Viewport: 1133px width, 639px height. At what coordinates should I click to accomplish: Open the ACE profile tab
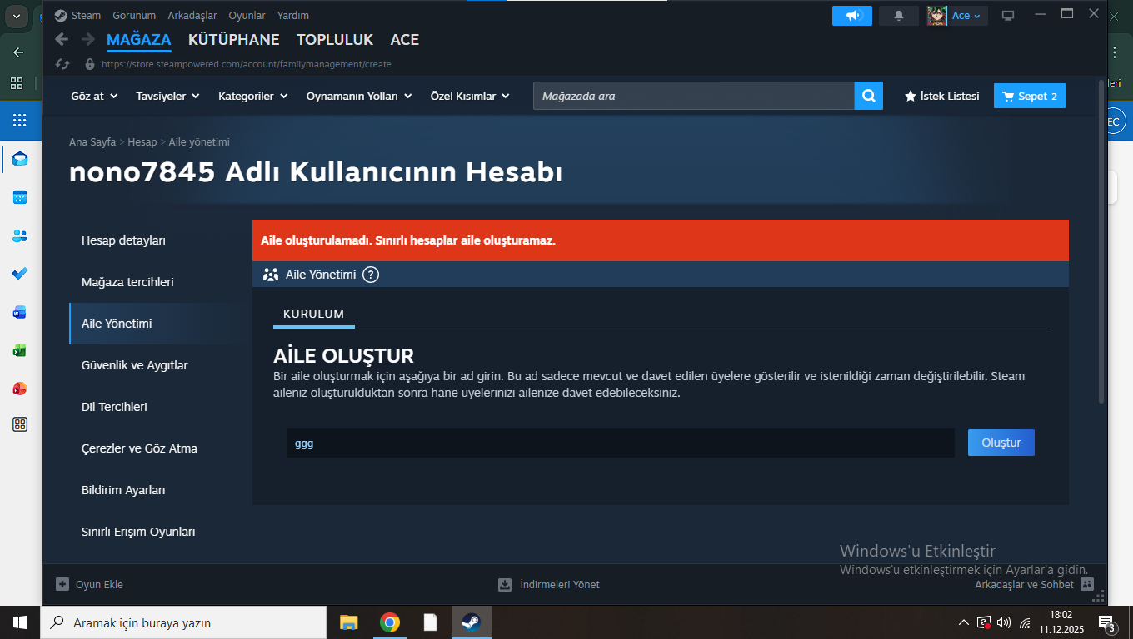[405, 39]
